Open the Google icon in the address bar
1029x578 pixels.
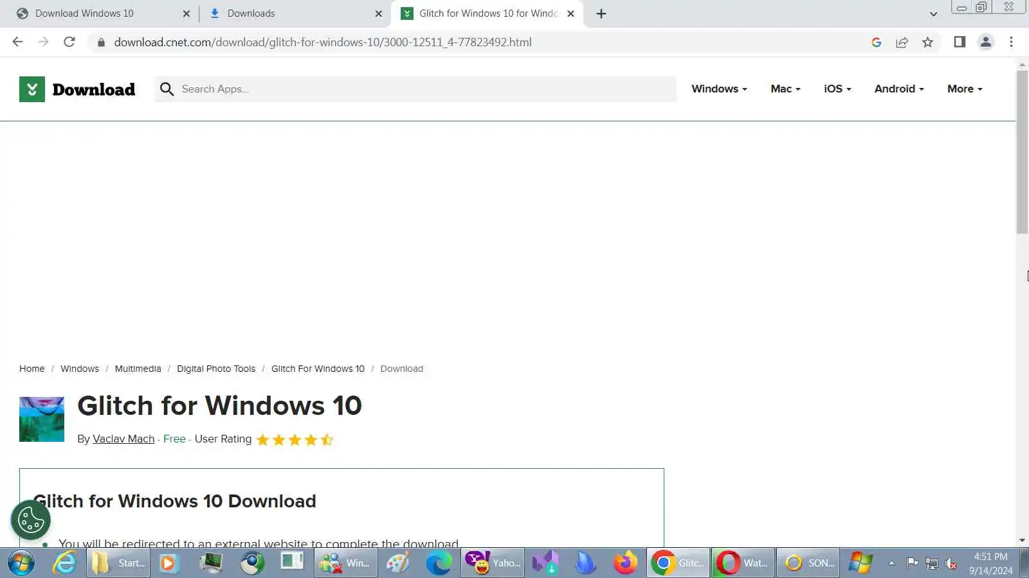coord(876,42)
